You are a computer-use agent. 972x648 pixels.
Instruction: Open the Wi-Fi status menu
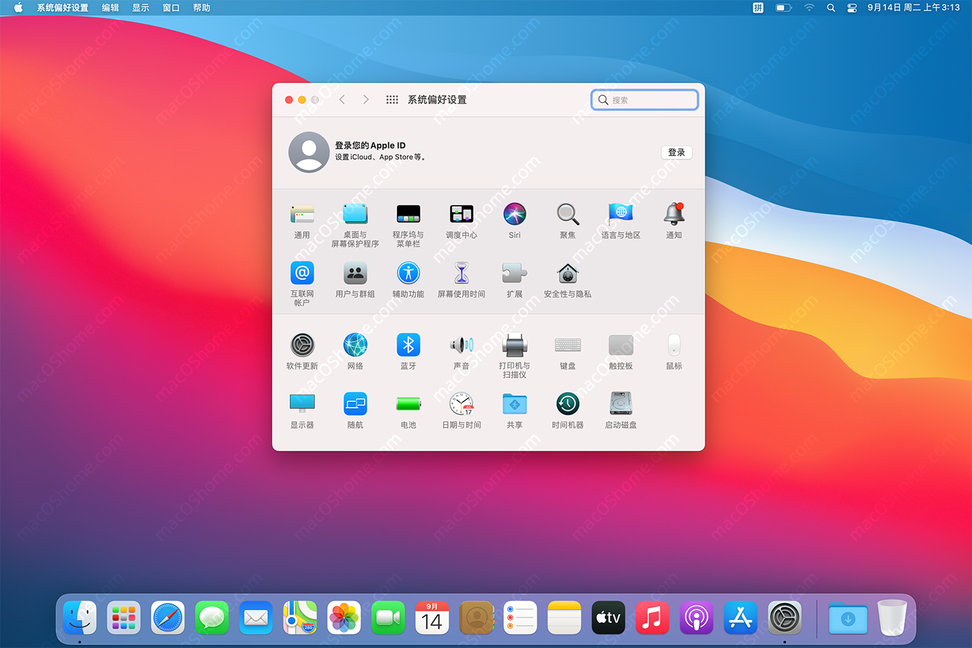point(810,8)
